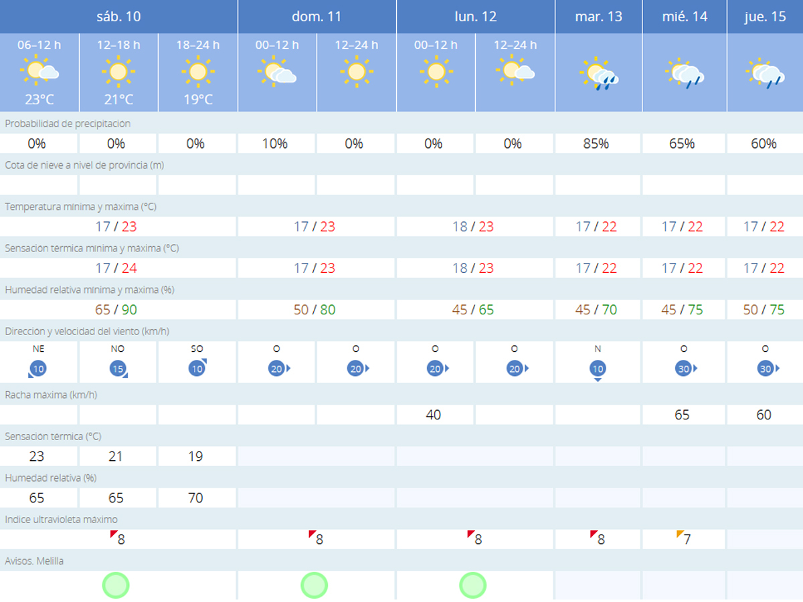Click the sáb. 10 06–12 h weather icon
This screenshot has width=803, height=602.
pyautogui.click(x=40, y=71)
